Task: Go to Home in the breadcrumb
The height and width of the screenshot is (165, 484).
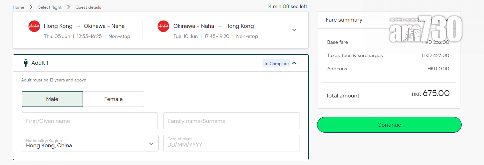Action: coord(19,7)
